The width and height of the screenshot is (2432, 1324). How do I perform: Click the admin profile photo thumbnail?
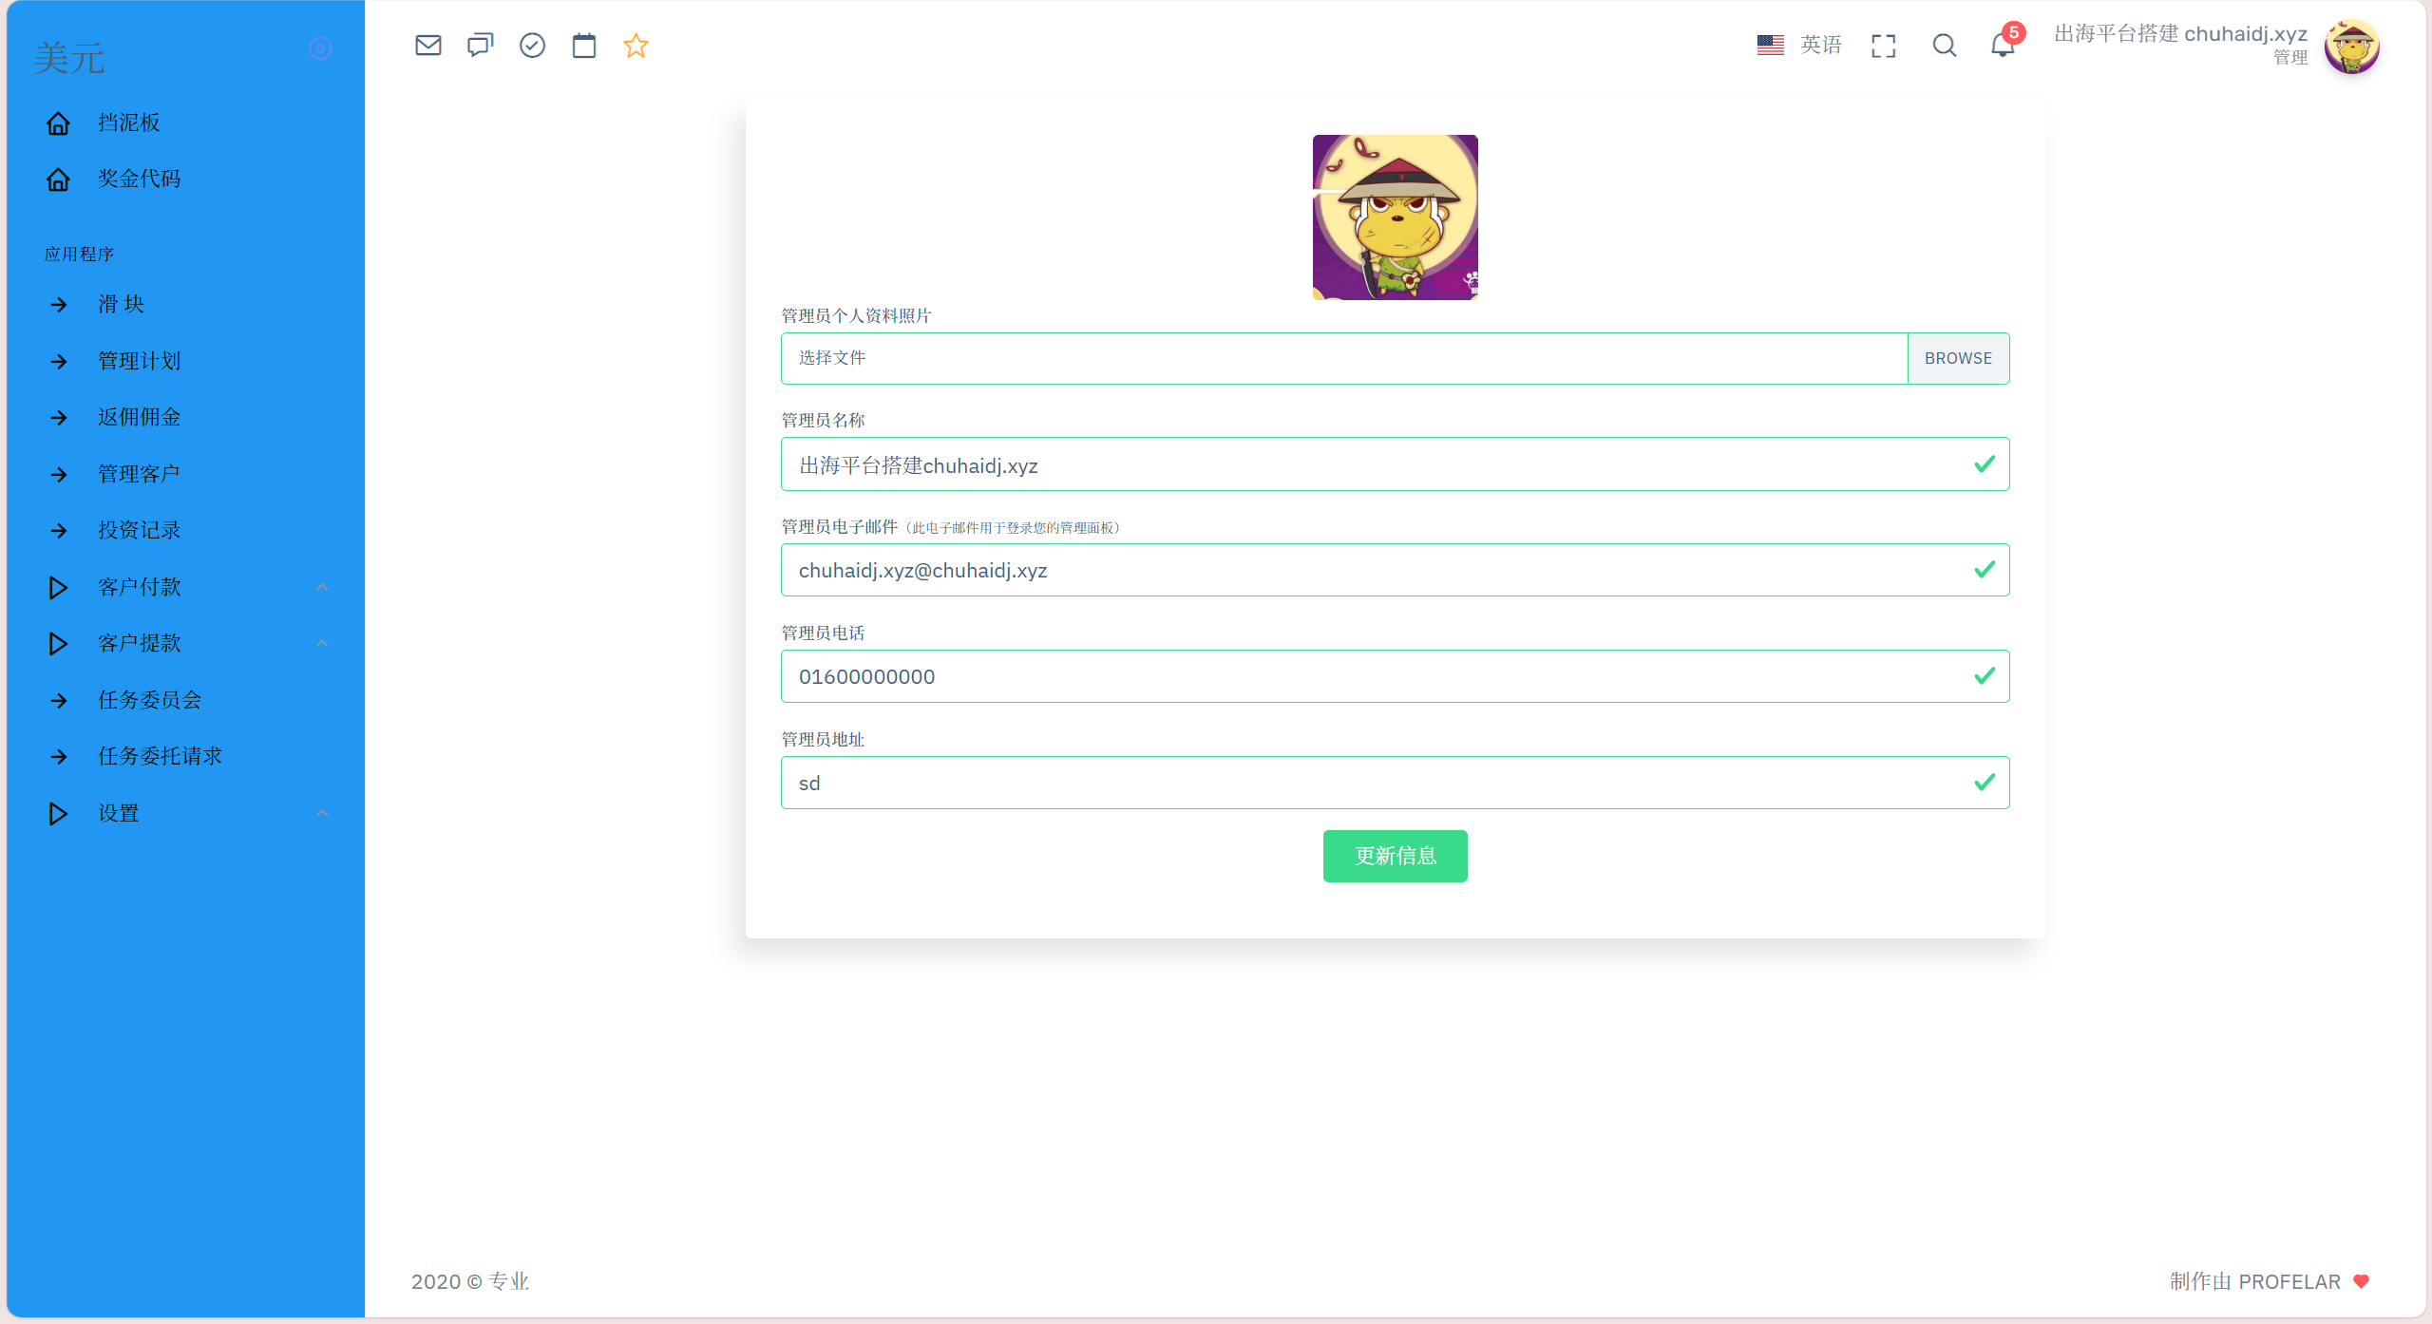pyautogui.click(x=1395, y=218)
